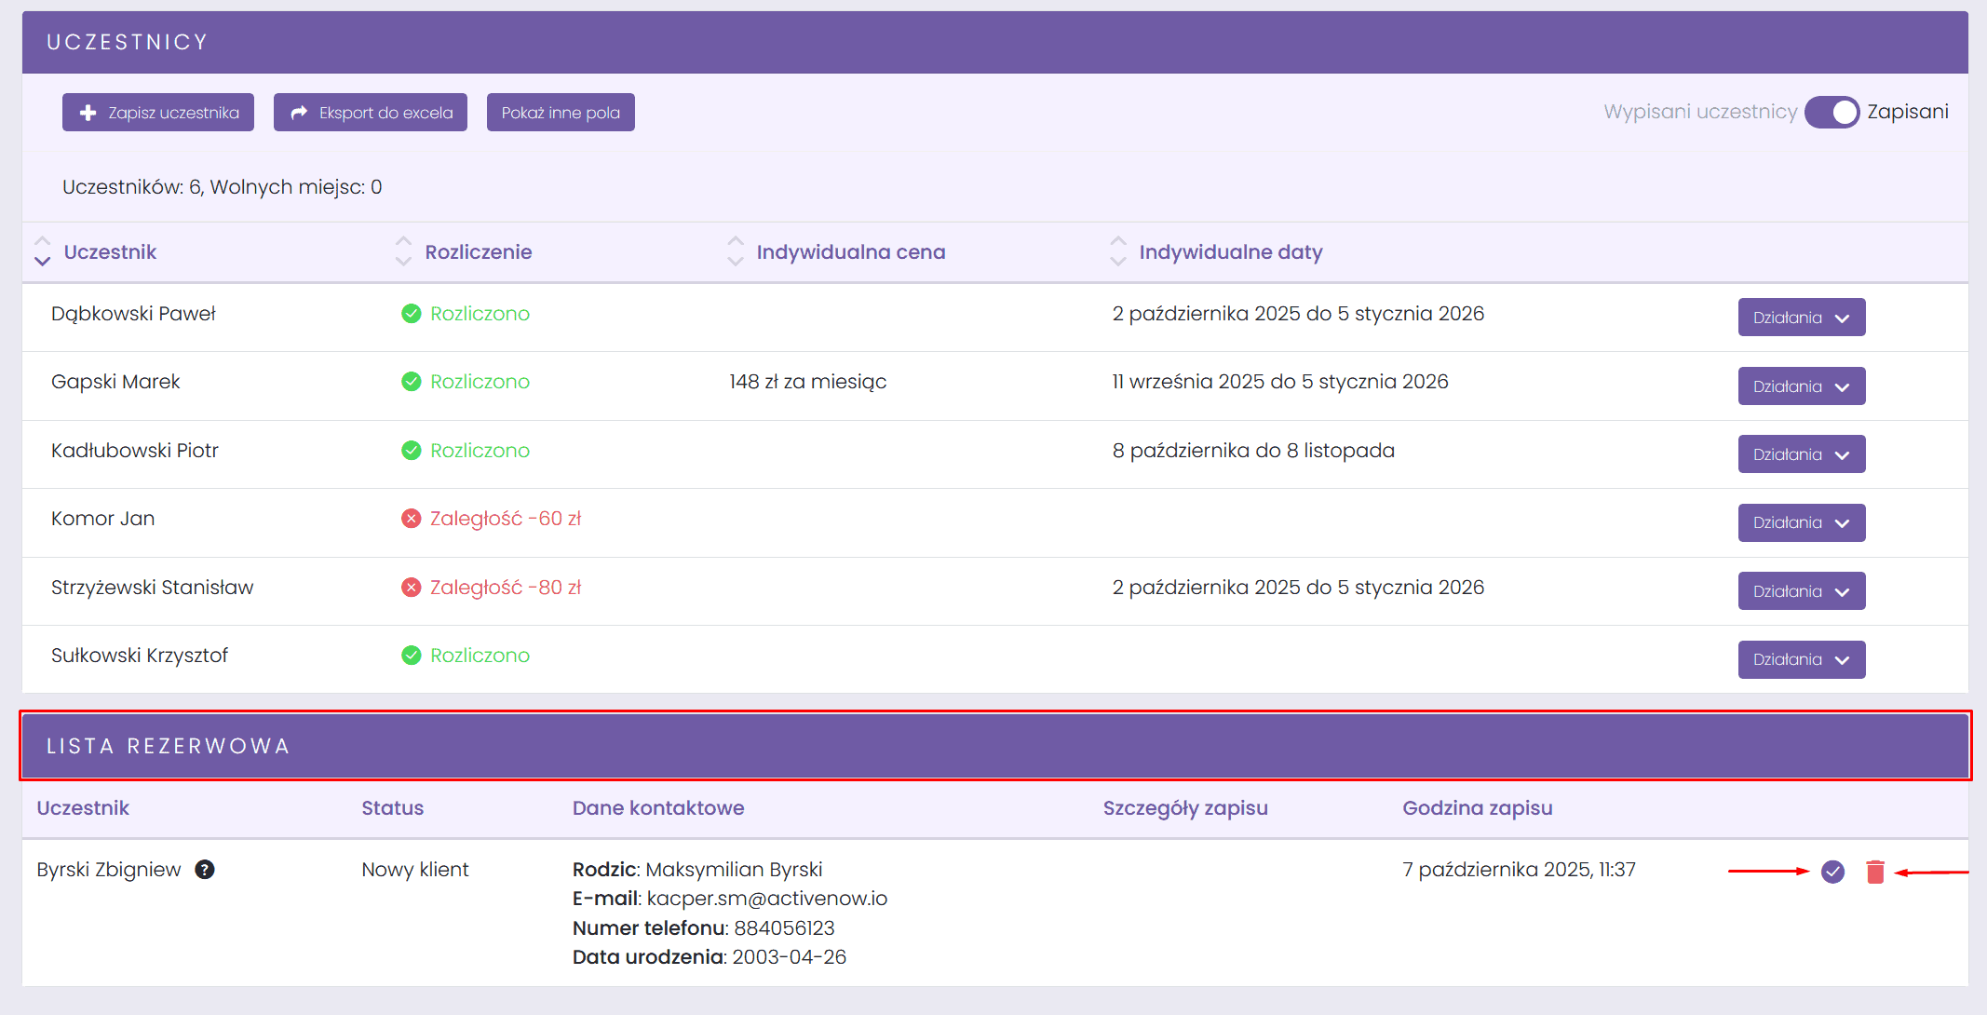Click the green check icon for Gapski Marek
Viewport: 1987px width, 1015px height.
[x=411, y=382]
